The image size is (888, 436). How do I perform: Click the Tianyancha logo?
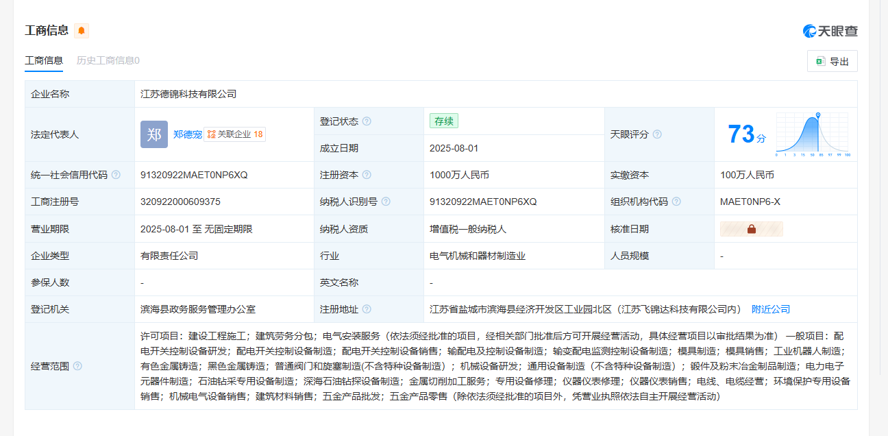click(830, 31)
